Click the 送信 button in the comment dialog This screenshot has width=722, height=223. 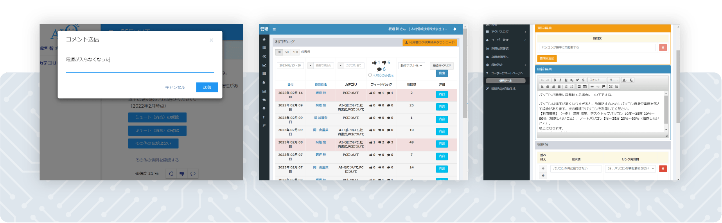click(x=207, y=87)
